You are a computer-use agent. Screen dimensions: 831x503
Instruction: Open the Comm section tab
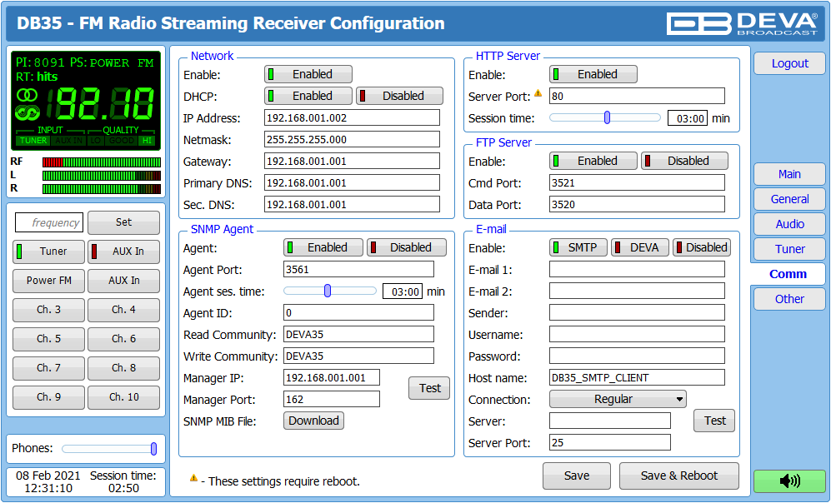point(788,274)
